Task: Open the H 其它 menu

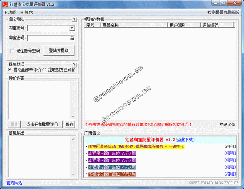Action: tap(27, 12)
